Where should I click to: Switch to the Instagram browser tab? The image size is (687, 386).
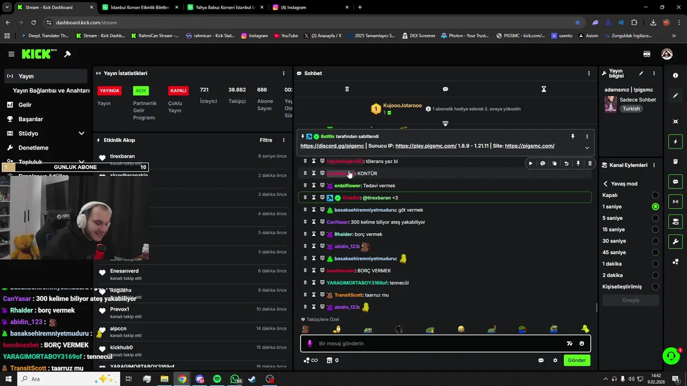310,8
